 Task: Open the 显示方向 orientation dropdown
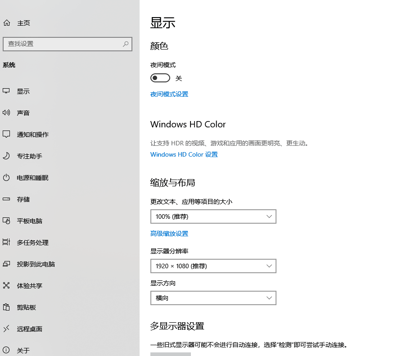213,297
